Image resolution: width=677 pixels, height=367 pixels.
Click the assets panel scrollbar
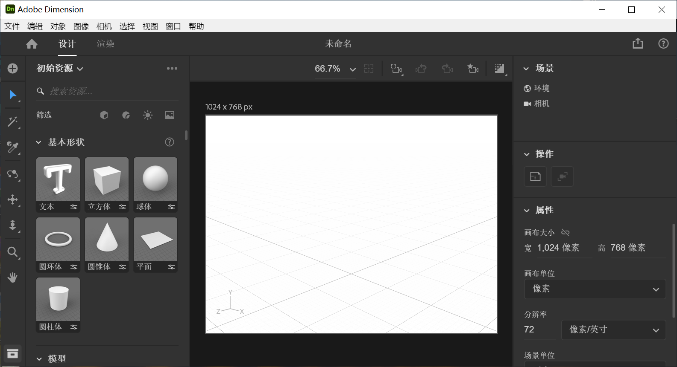pos(186,135)
